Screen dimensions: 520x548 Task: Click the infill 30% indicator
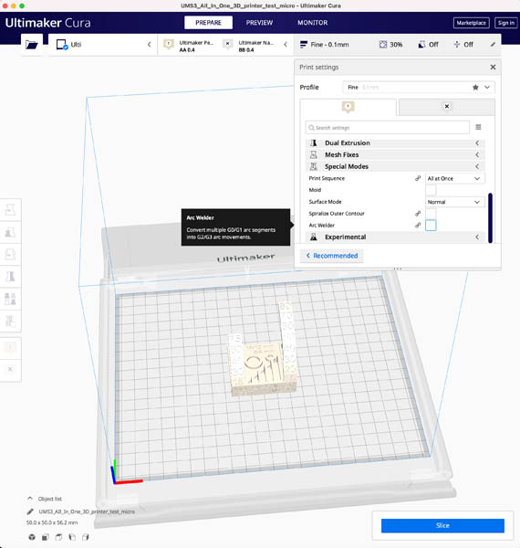pyautogui.click(x=390, y=45)
